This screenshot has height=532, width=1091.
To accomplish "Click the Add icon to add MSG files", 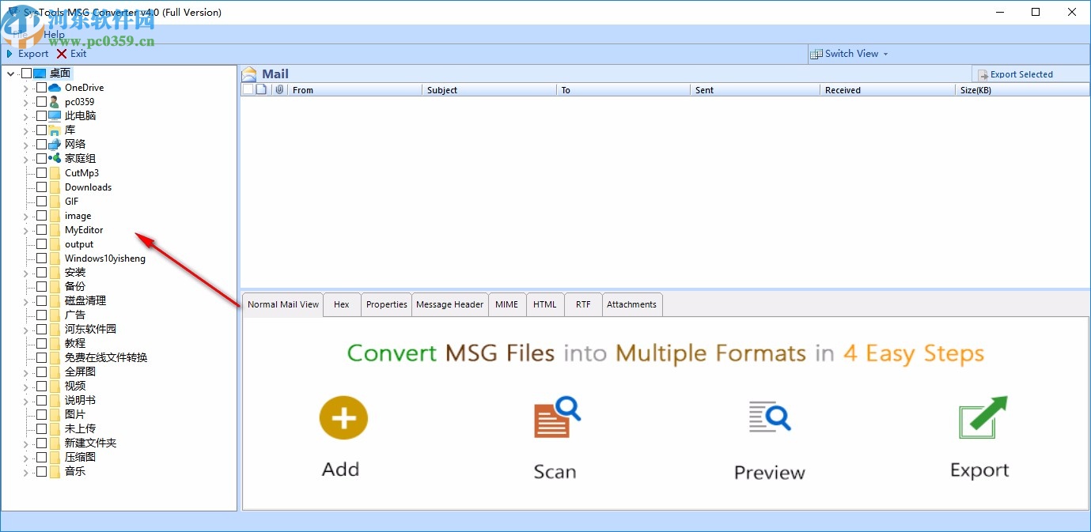I will click(x=343, y=417).
